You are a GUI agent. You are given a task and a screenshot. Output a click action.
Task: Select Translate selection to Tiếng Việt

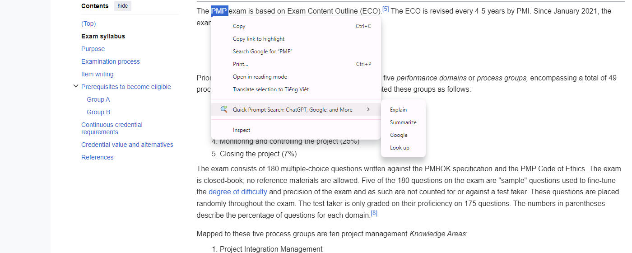click(x=296, y=89)
